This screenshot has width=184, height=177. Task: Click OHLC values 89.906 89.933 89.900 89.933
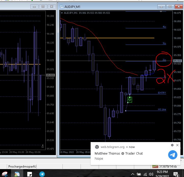[x=94, y=13]
